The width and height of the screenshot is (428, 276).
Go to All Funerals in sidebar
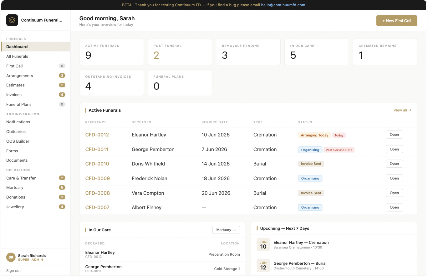(x=36, y=56)
